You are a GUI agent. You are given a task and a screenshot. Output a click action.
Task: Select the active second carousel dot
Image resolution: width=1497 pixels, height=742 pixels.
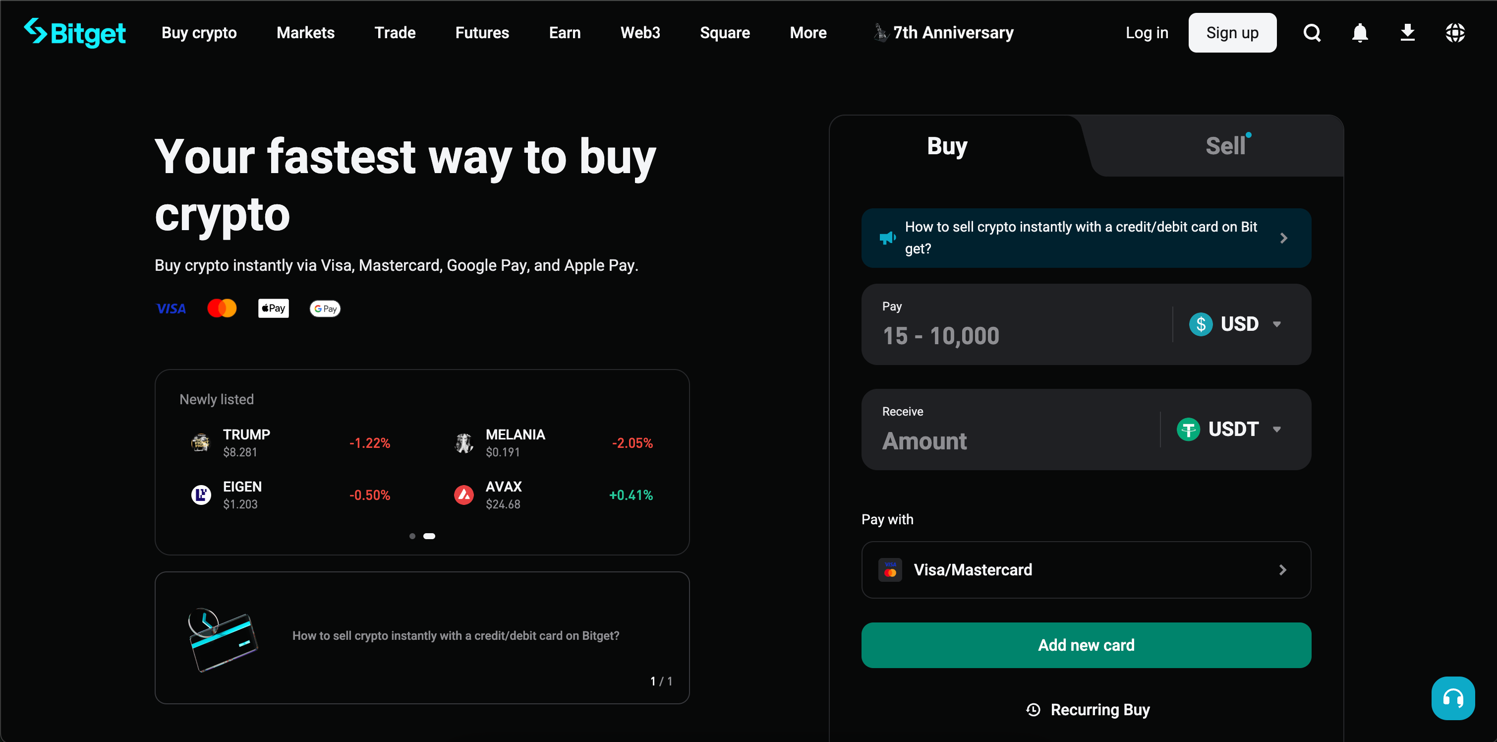click(x=429, y=536)
